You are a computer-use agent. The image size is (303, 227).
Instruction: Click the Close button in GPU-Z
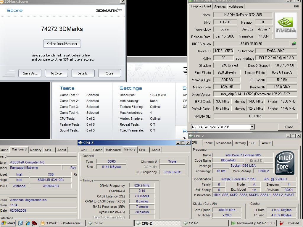tap(289, 127)
